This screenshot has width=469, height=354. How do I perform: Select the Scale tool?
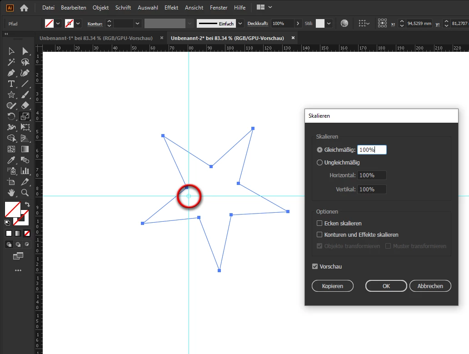pyautogui.click(x=25, y=116)
